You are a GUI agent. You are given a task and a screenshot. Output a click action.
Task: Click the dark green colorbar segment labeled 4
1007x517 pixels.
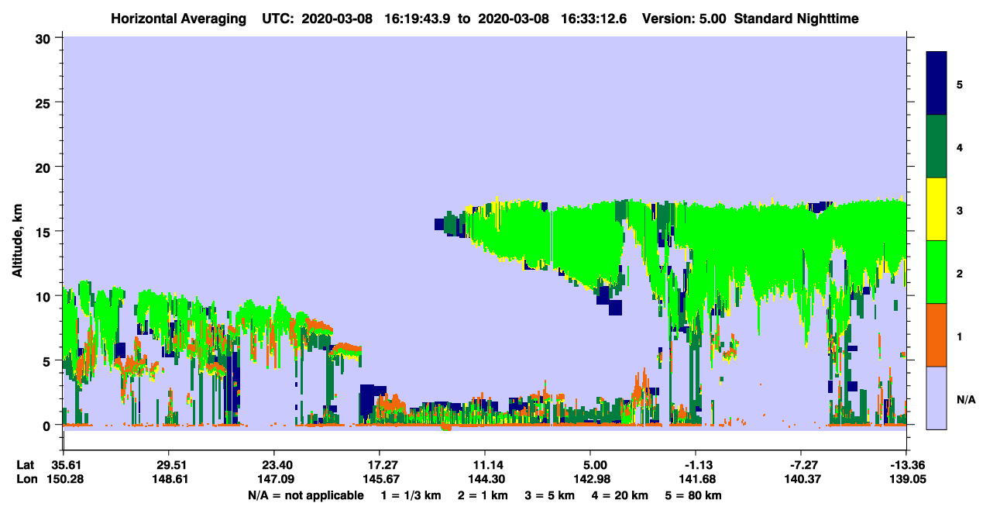click(x=937, y=146)
